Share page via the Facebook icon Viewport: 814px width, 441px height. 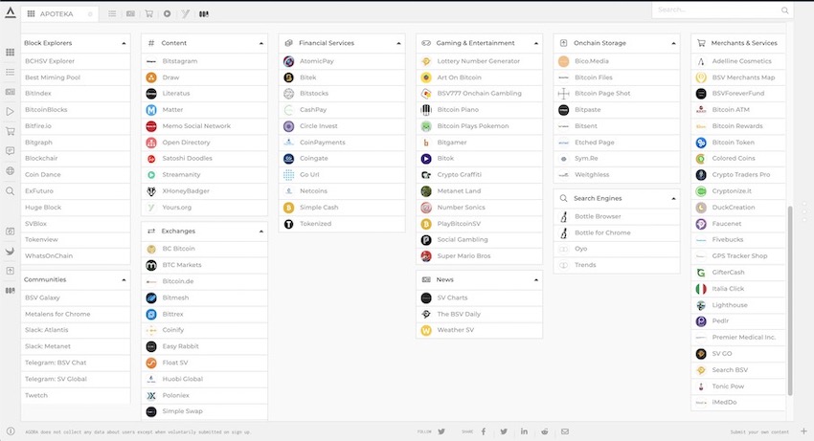pos(483,431)
